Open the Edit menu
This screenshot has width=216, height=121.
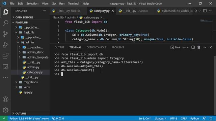click(x=20, y=4)
